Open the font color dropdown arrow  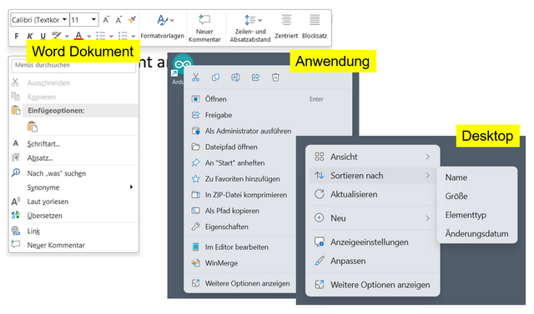tap(89, 36)
